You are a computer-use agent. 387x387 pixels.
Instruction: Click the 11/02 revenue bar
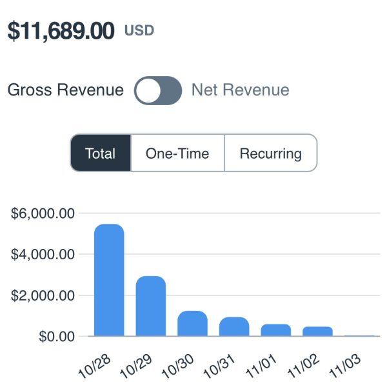tap(317, 331)
